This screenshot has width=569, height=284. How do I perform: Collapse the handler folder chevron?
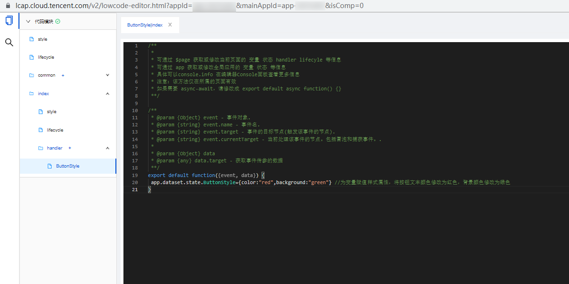coord(107,148)
